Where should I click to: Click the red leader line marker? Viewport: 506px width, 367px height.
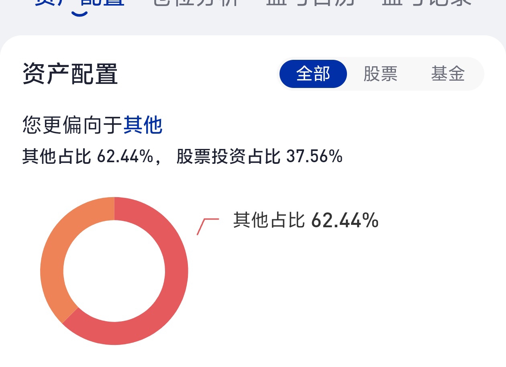point(208,226)
